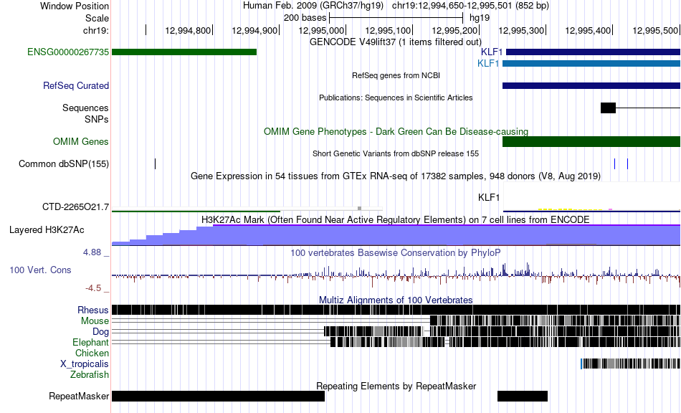681x413 pixels.
Task: Click the Sequences track black block
Action: pos(608,108)
